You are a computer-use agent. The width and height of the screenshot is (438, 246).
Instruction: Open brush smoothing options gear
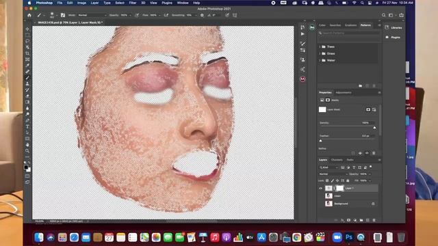pos(202,15)
